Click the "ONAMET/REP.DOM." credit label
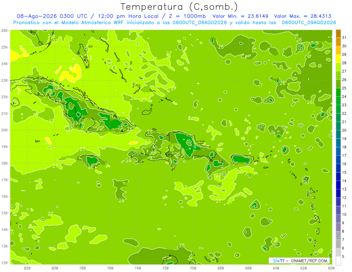The height and width of the screenshot is (272, 352). click(x=309, y=261)
